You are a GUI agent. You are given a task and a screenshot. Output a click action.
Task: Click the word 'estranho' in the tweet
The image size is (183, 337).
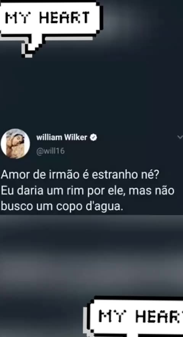point(115,175)
